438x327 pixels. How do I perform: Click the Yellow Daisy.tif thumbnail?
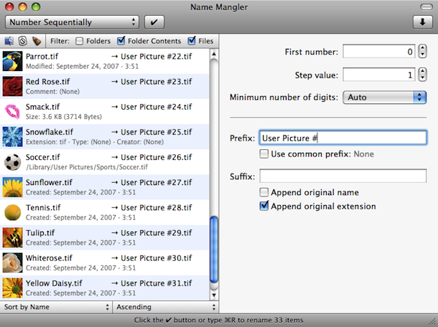coord(13,288)
